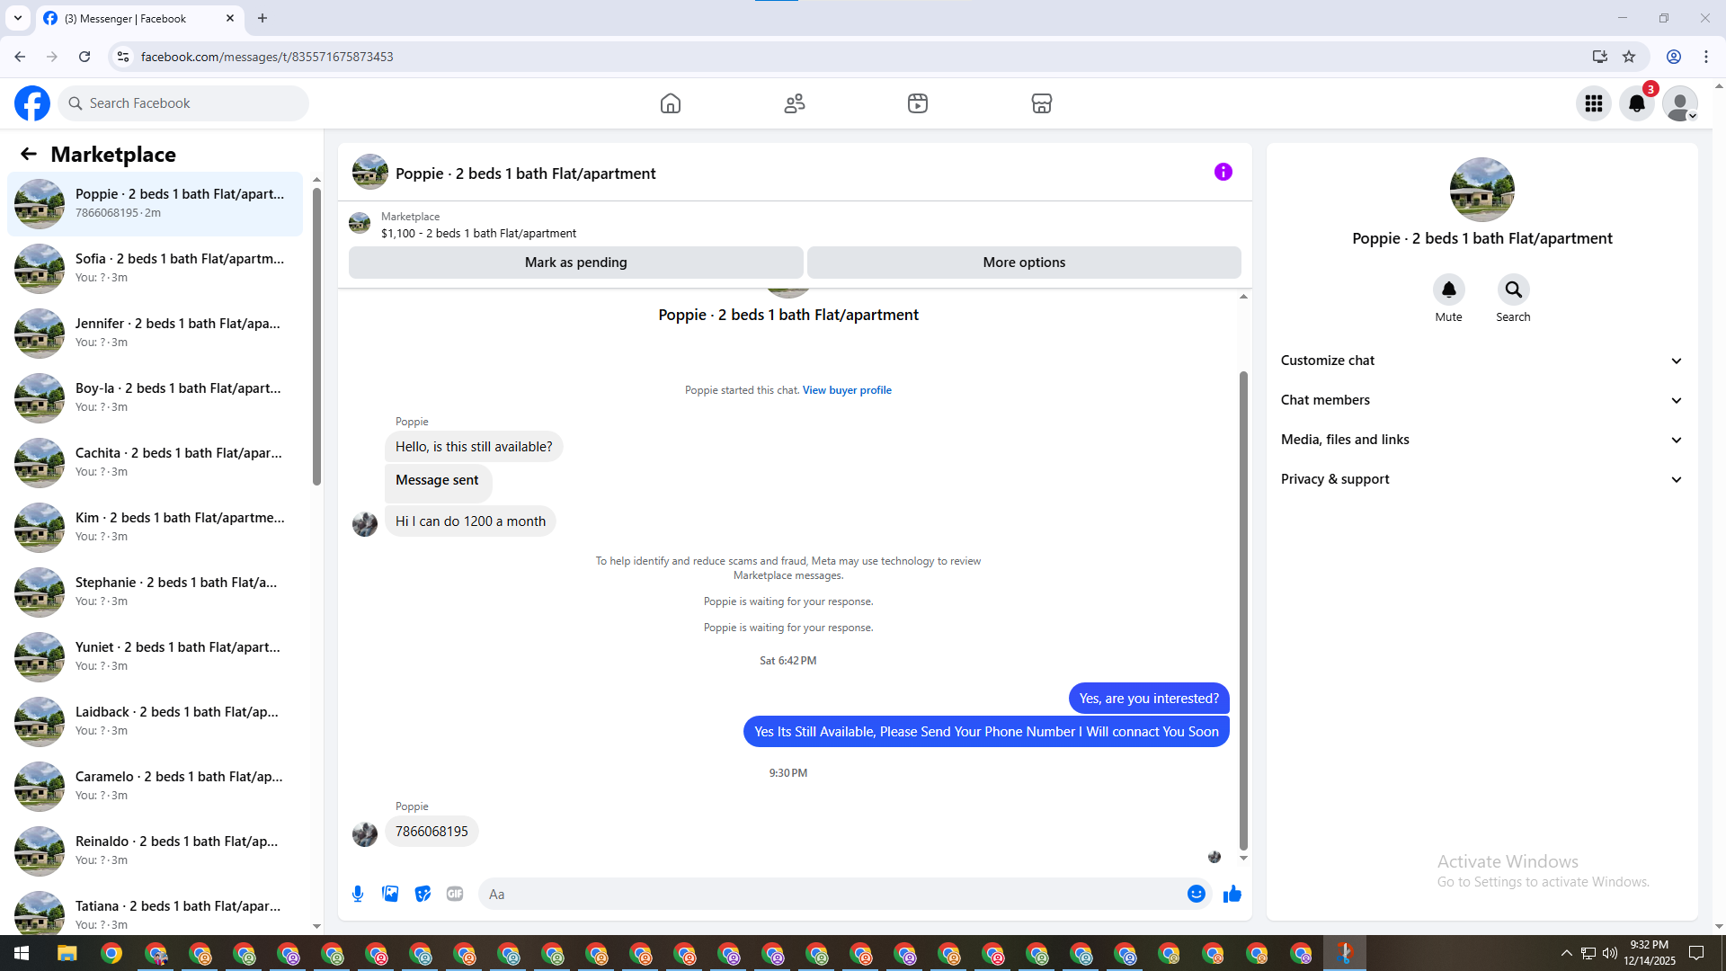This screenshot has height=971, width=1726.
Task: Search within the conversation
Action: coord(1513,290)
